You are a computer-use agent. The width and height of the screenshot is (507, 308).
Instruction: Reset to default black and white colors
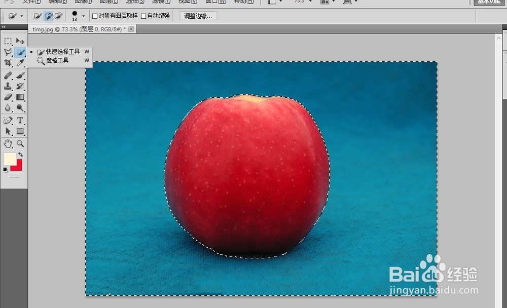coord(6,169)
